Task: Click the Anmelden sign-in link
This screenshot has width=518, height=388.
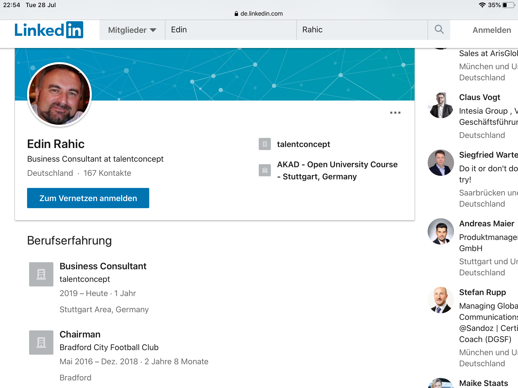Action: point(492,30)
